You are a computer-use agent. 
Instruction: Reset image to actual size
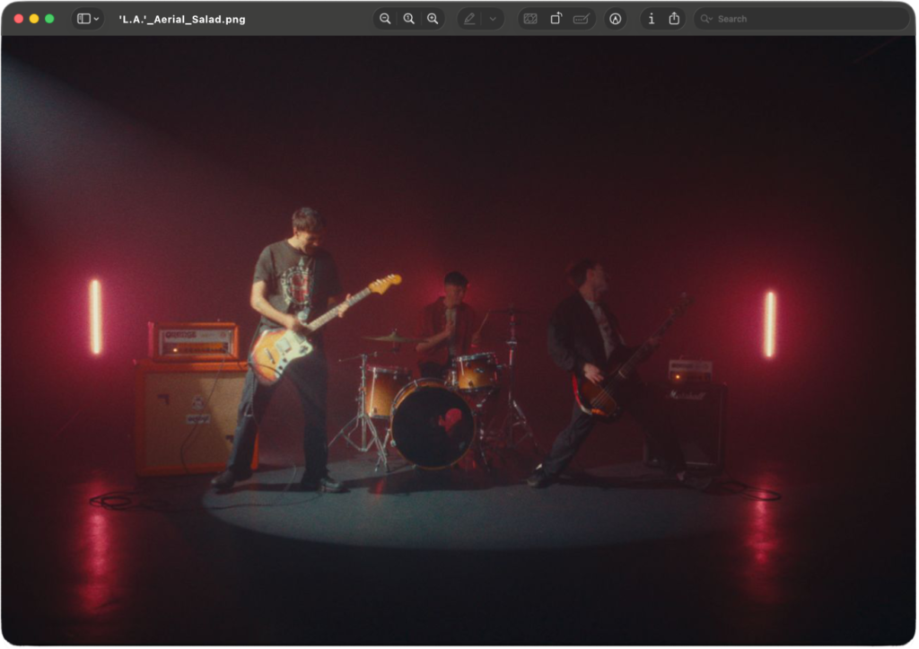pos(409,19)
